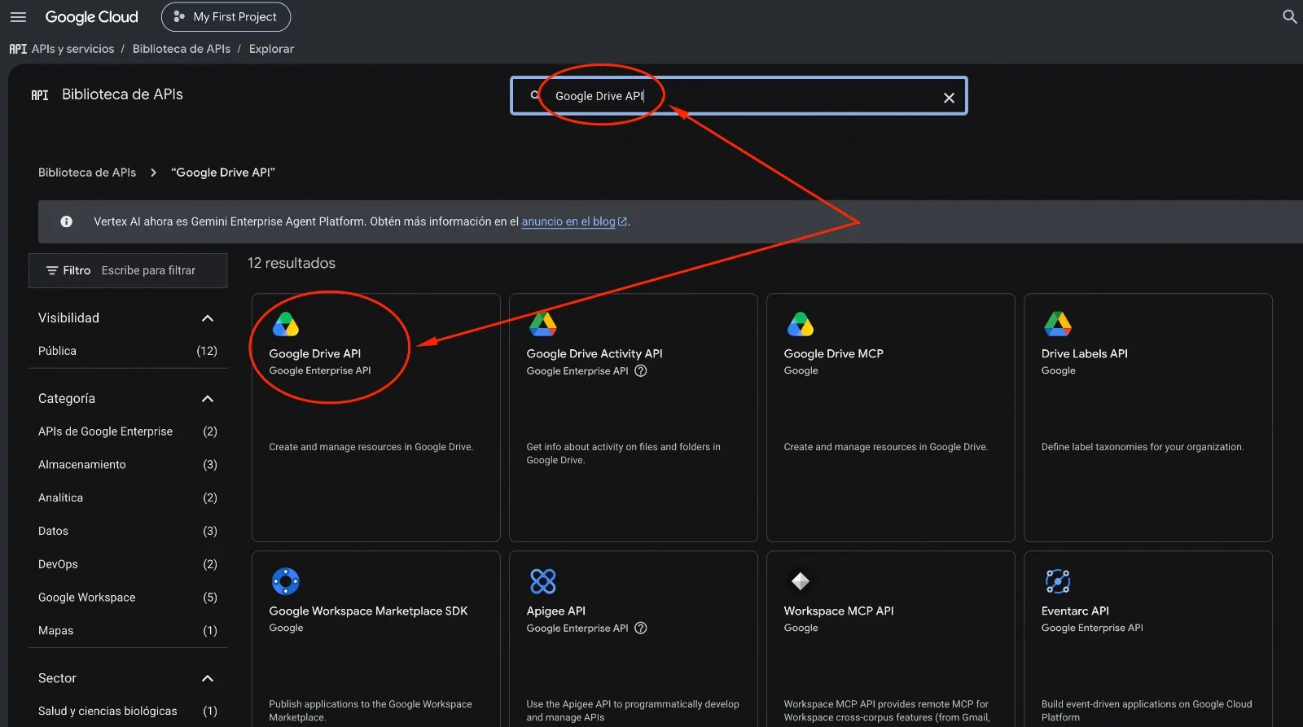Click the (5) count beside Google Workspace
The width and height of the screenshot is (1303, 727).
[210, 598]
